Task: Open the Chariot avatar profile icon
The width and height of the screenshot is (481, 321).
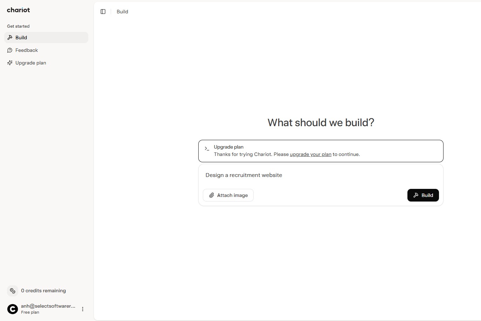Action: pos(12,309)
